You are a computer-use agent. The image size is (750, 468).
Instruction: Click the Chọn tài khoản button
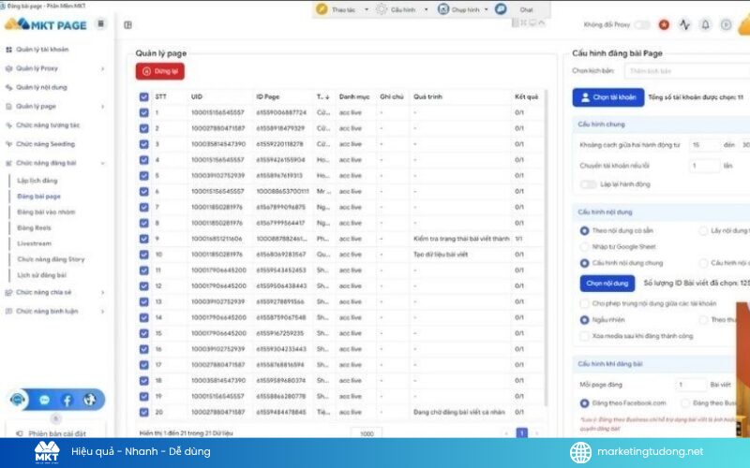click(x=607, y=97)
